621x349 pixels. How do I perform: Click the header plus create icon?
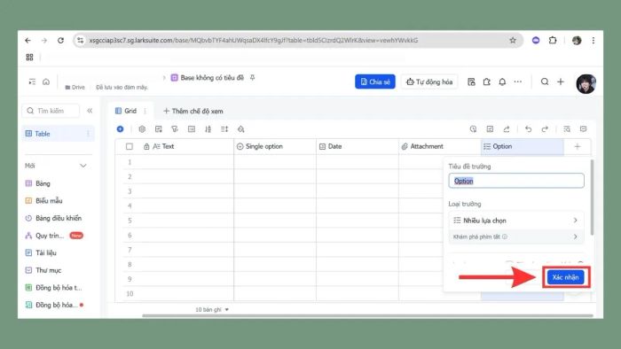click(x=561, y=81)
